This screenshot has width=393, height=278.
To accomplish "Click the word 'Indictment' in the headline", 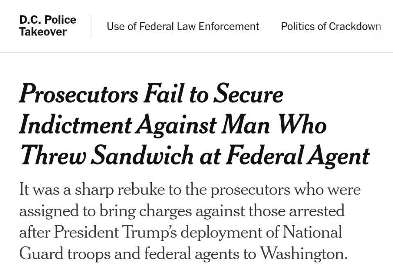I will pyautogui.click(x=75, y=125).
